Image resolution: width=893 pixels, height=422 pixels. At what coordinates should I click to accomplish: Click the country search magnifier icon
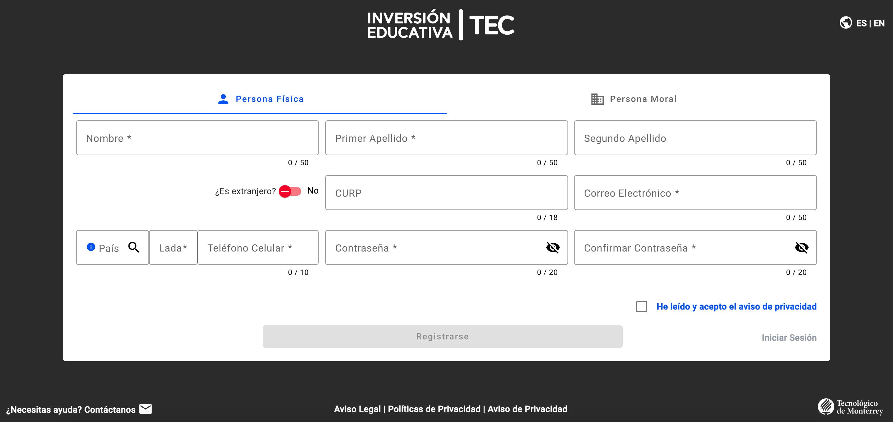pyautogui.click(x=134, y=247)
